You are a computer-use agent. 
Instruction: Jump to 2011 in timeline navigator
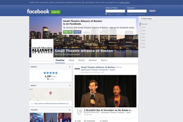tap(143, 41)
